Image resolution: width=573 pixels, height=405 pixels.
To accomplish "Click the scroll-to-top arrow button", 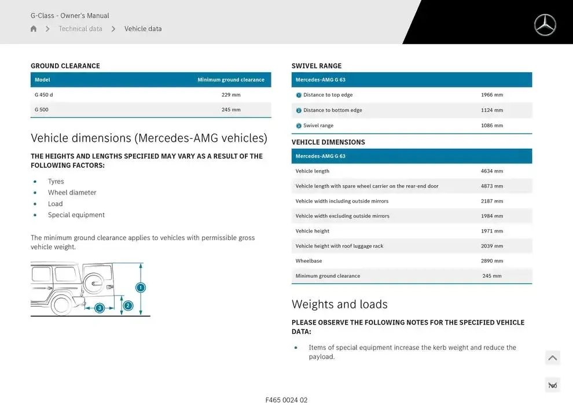I will click(x=553, y=358).
